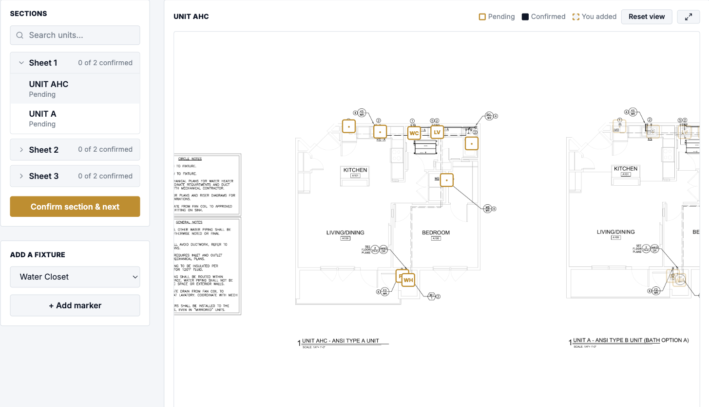The height and width of the screenshot is (407, 709).
Task: Open the Water Closet fixture dropdown
Action: pyautogui.click(x=75, y=277)
